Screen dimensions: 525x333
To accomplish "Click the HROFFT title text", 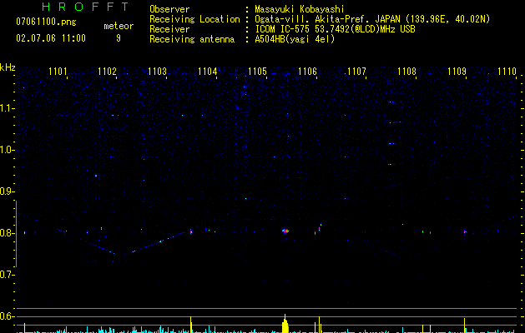I will 85,7.
